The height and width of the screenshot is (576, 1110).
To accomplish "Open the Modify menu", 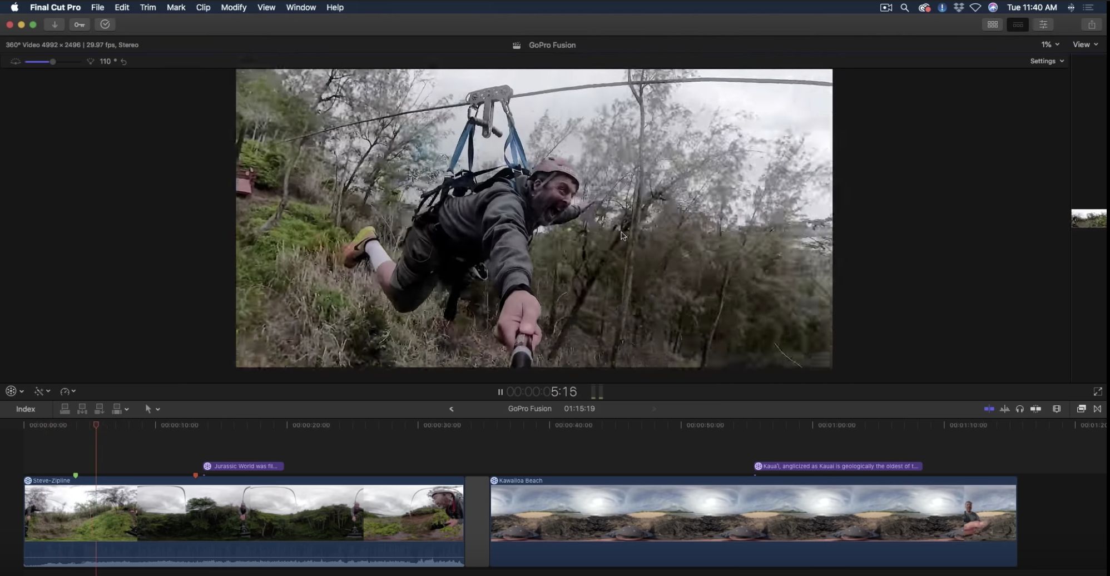I will click(234, 7).
